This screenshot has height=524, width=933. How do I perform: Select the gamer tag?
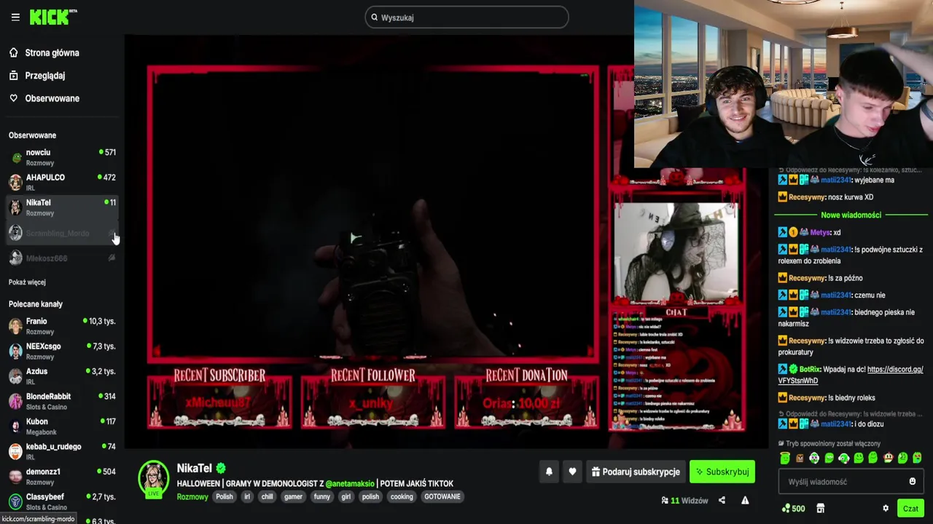point(293,496)
